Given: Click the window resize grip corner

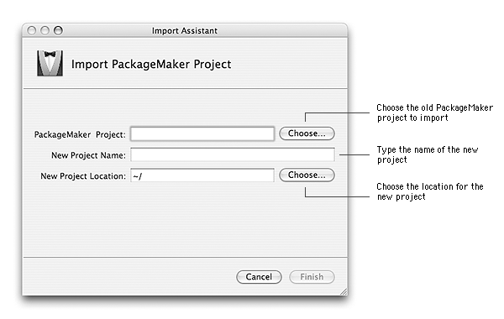Looking at the screenshot, I should point(344,291).
